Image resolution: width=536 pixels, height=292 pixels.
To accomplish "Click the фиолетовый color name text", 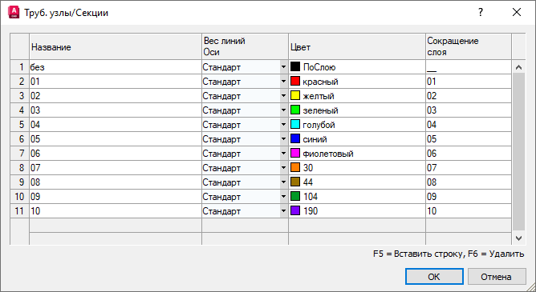I will click(328, 154).
